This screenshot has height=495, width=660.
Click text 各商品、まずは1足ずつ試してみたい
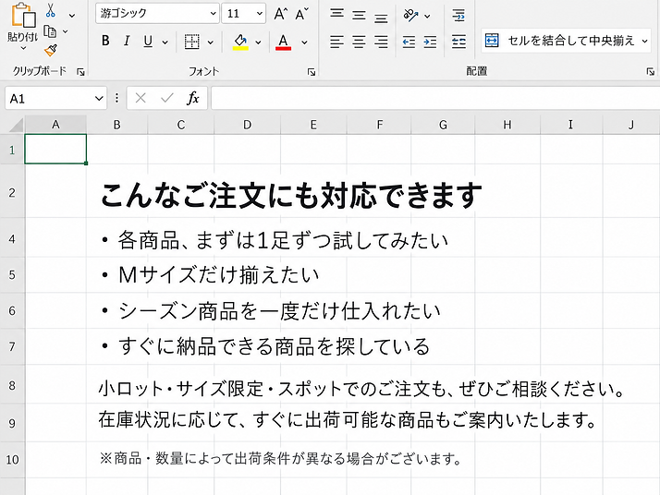pyautogui.click(x=283, y=240)
